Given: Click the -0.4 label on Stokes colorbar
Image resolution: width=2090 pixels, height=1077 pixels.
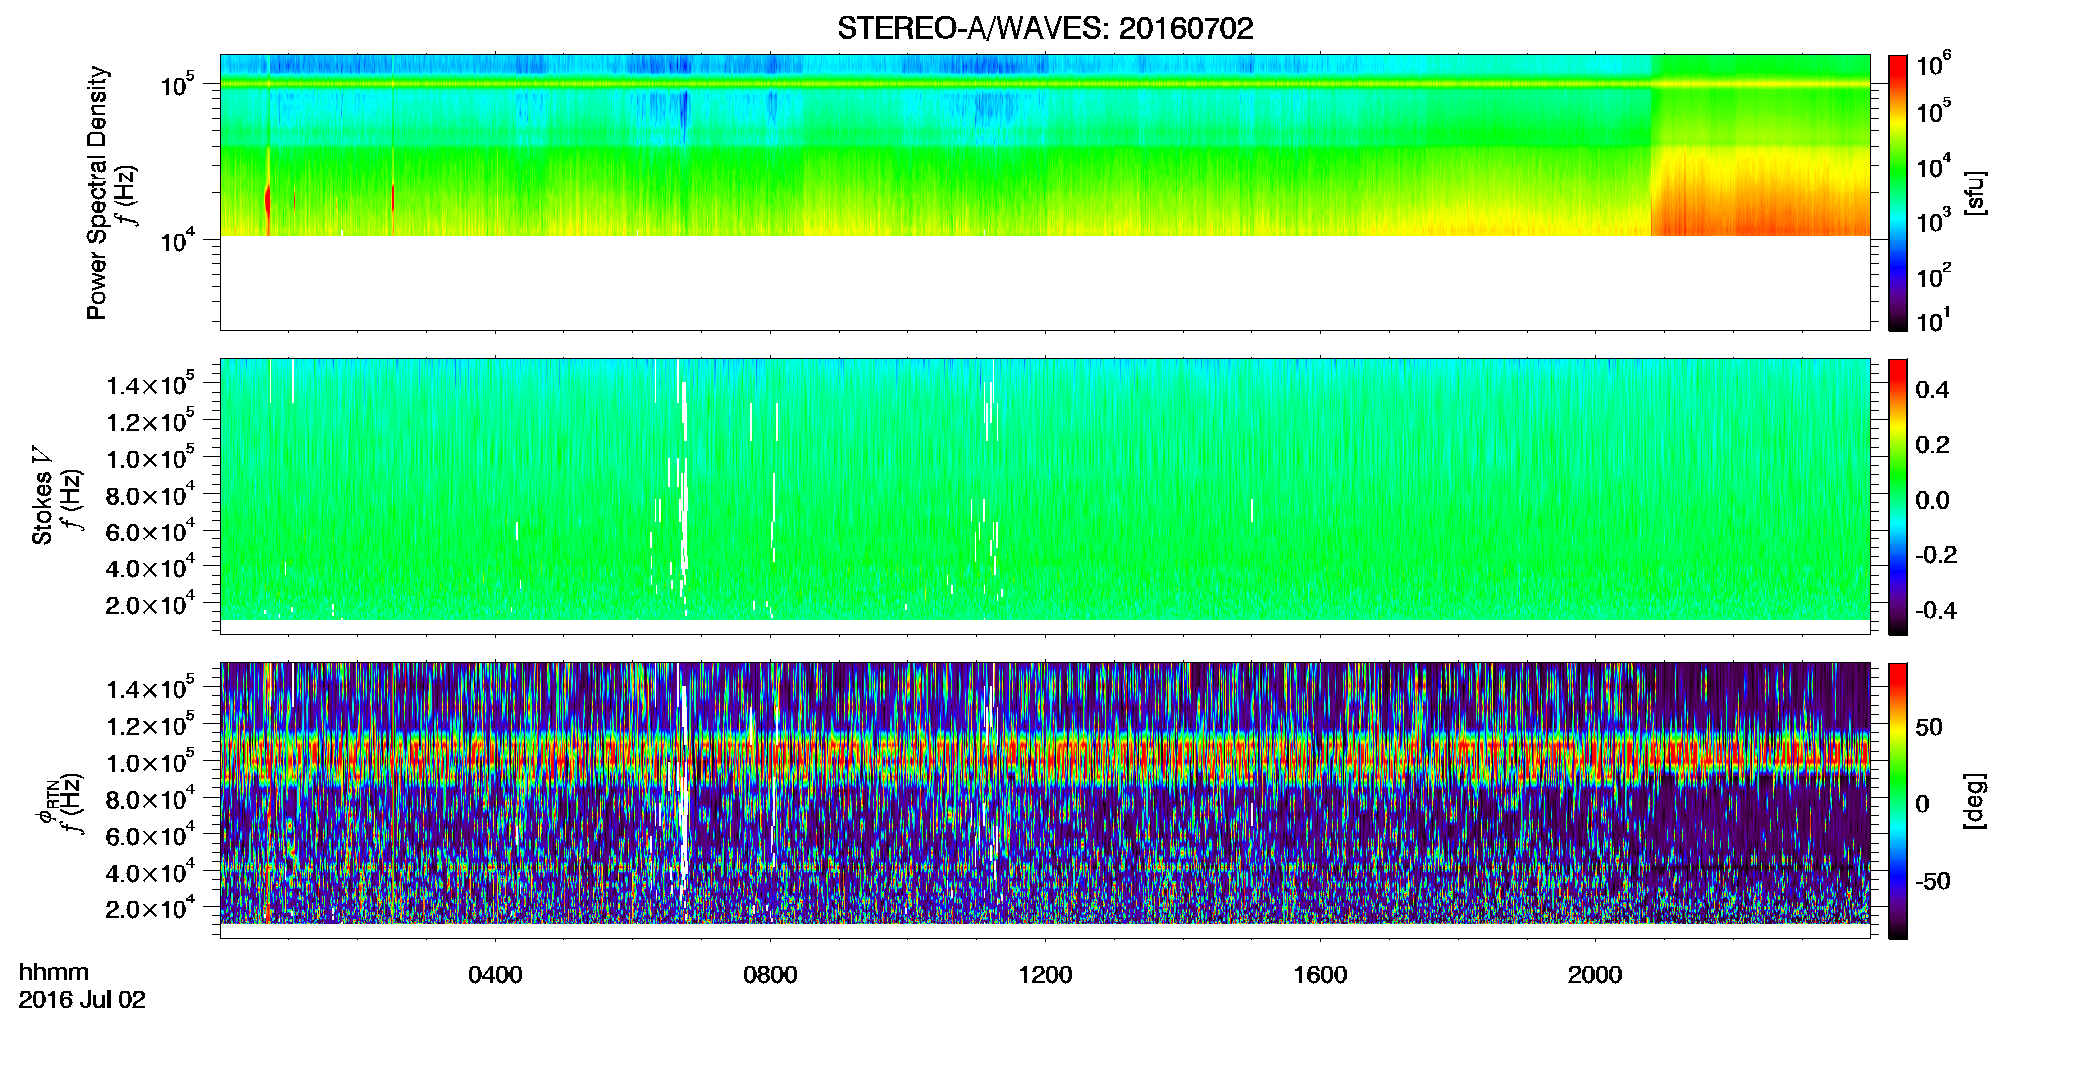Looking at the screenshot, I should 1936,610.
